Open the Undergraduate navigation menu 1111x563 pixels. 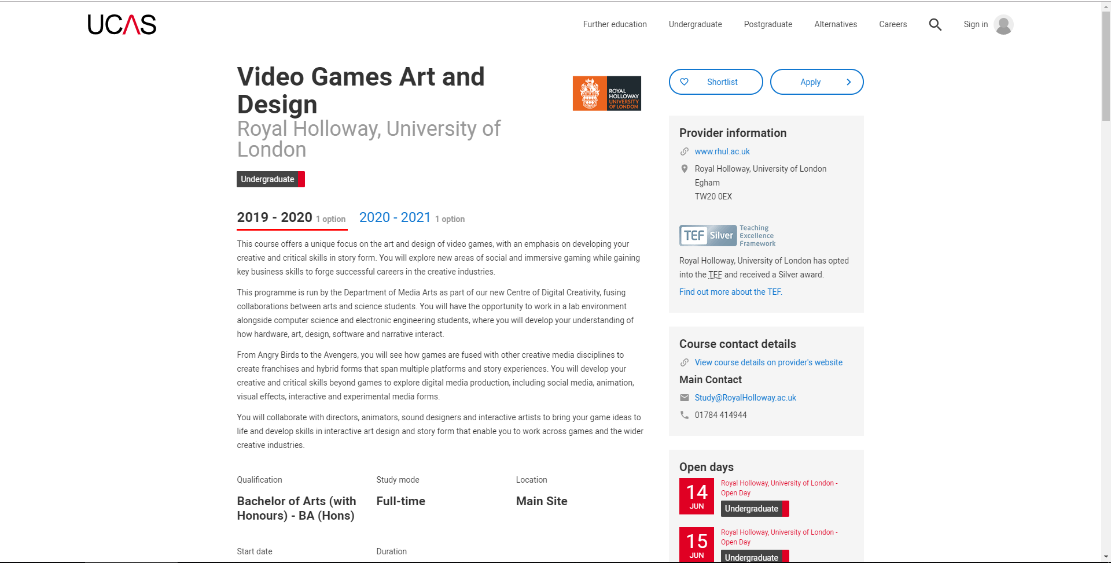click(695, 24)
